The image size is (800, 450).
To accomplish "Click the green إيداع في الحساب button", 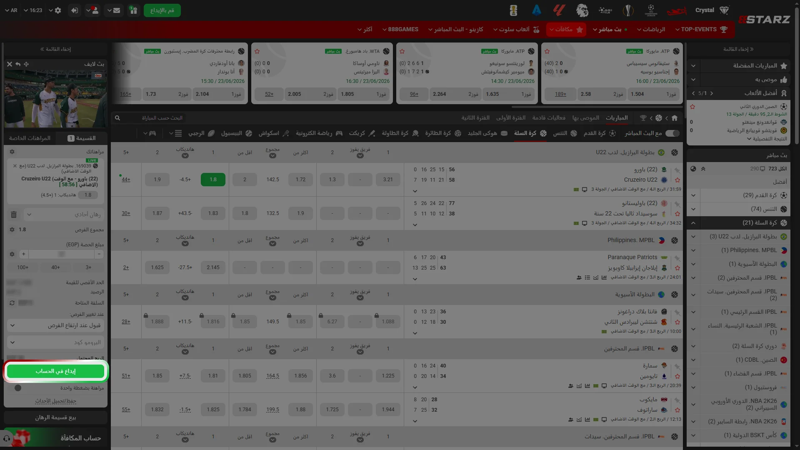I will pos(56,371).
